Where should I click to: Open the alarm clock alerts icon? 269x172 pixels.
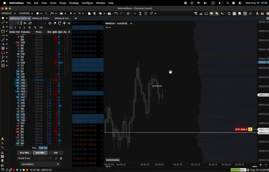pyautogui.click(x=128, y=14)
